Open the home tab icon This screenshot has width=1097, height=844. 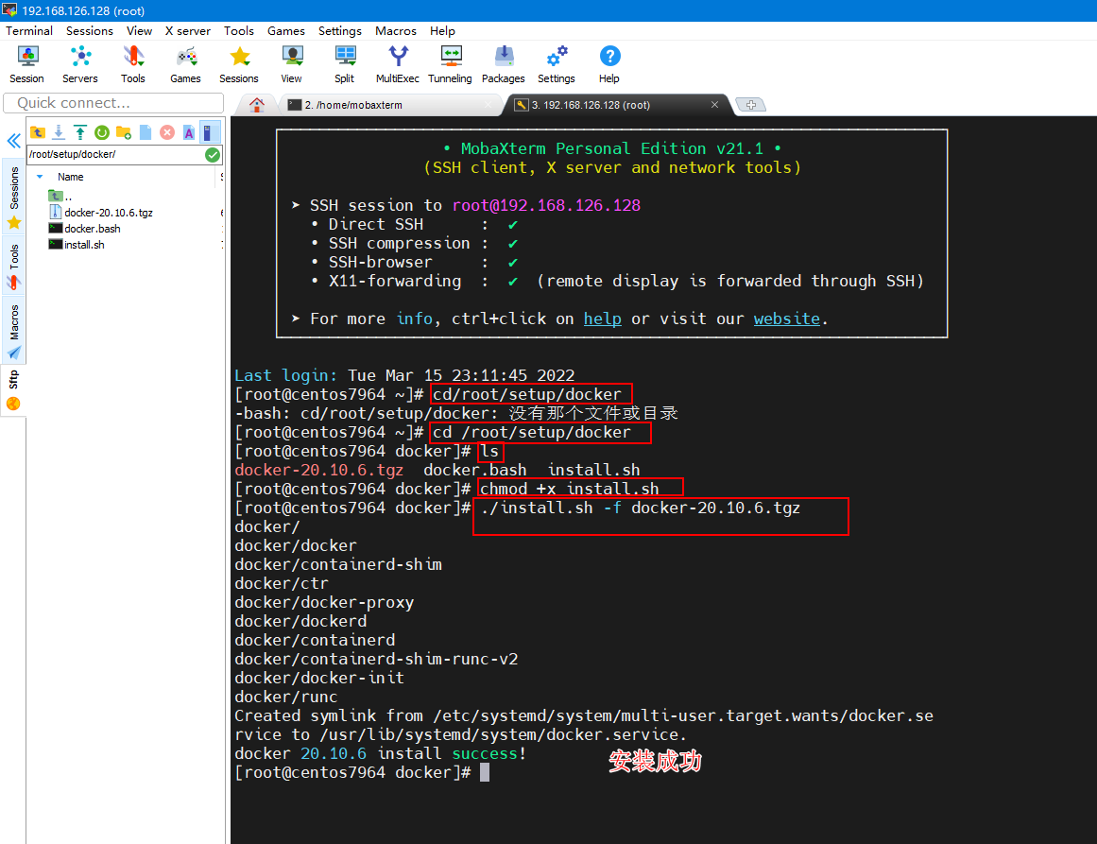coord(257,105)
